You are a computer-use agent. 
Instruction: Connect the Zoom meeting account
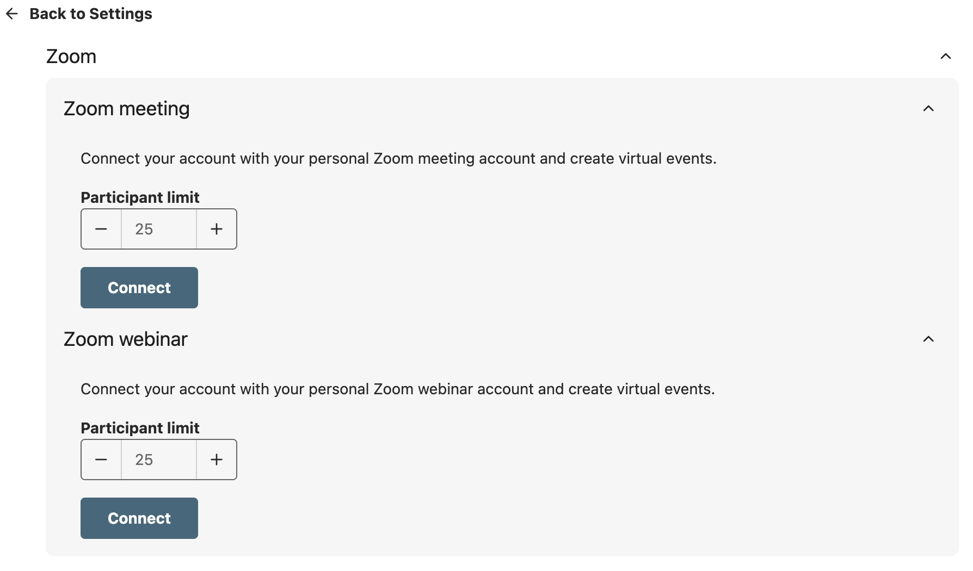click(139, 288)
